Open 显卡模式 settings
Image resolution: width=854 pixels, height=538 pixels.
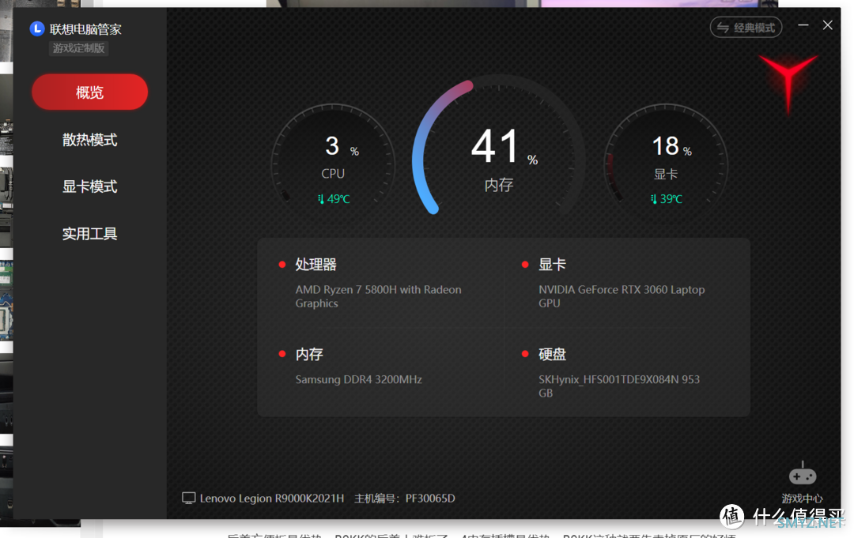[x=90, y=186]
